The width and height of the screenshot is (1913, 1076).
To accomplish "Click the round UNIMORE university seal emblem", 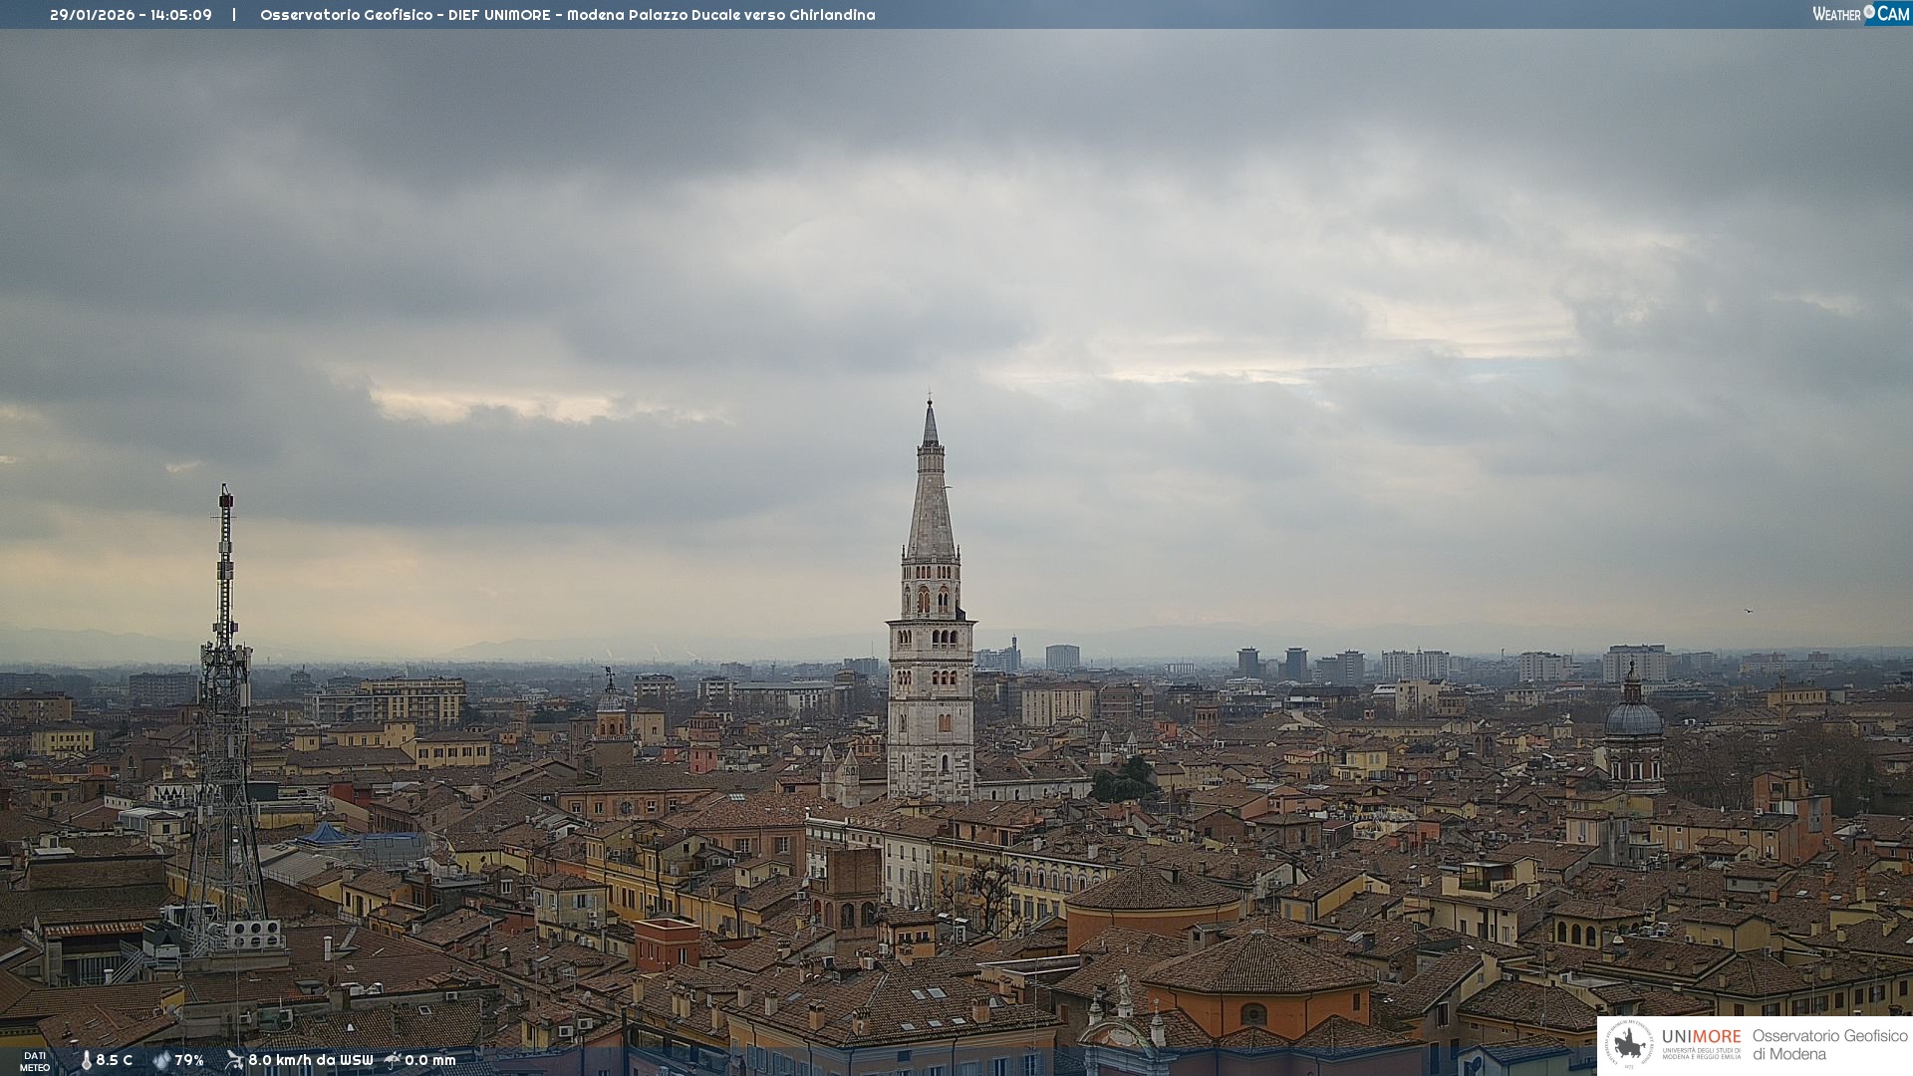I will coord(1629,1045).
